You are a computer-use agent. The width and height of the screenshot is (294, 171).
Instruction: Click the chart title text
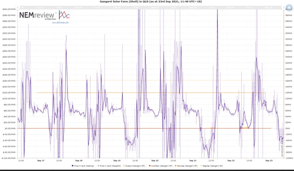pos(151,1)
